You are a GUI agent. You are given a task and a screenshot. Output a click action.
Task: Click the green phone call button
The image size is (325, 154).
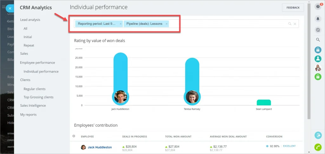coord(318,147)
